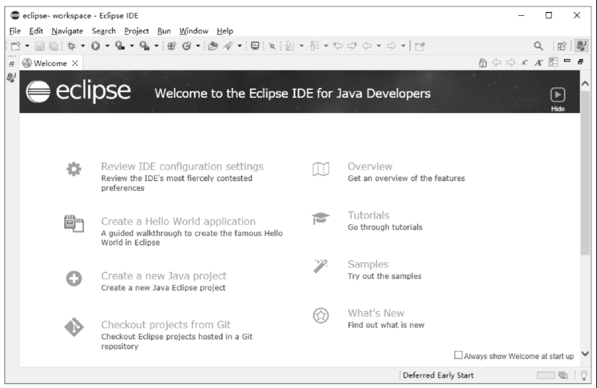Click the Run play icon
This screenshot has width=597, height=388.
(96, 46)
